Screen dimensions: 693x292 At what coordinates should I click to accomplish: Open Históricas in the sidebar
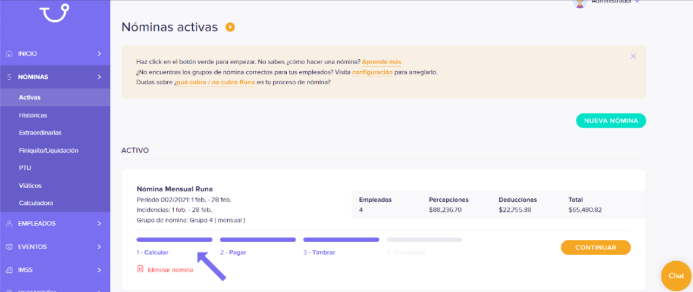[x=33, y=115]
